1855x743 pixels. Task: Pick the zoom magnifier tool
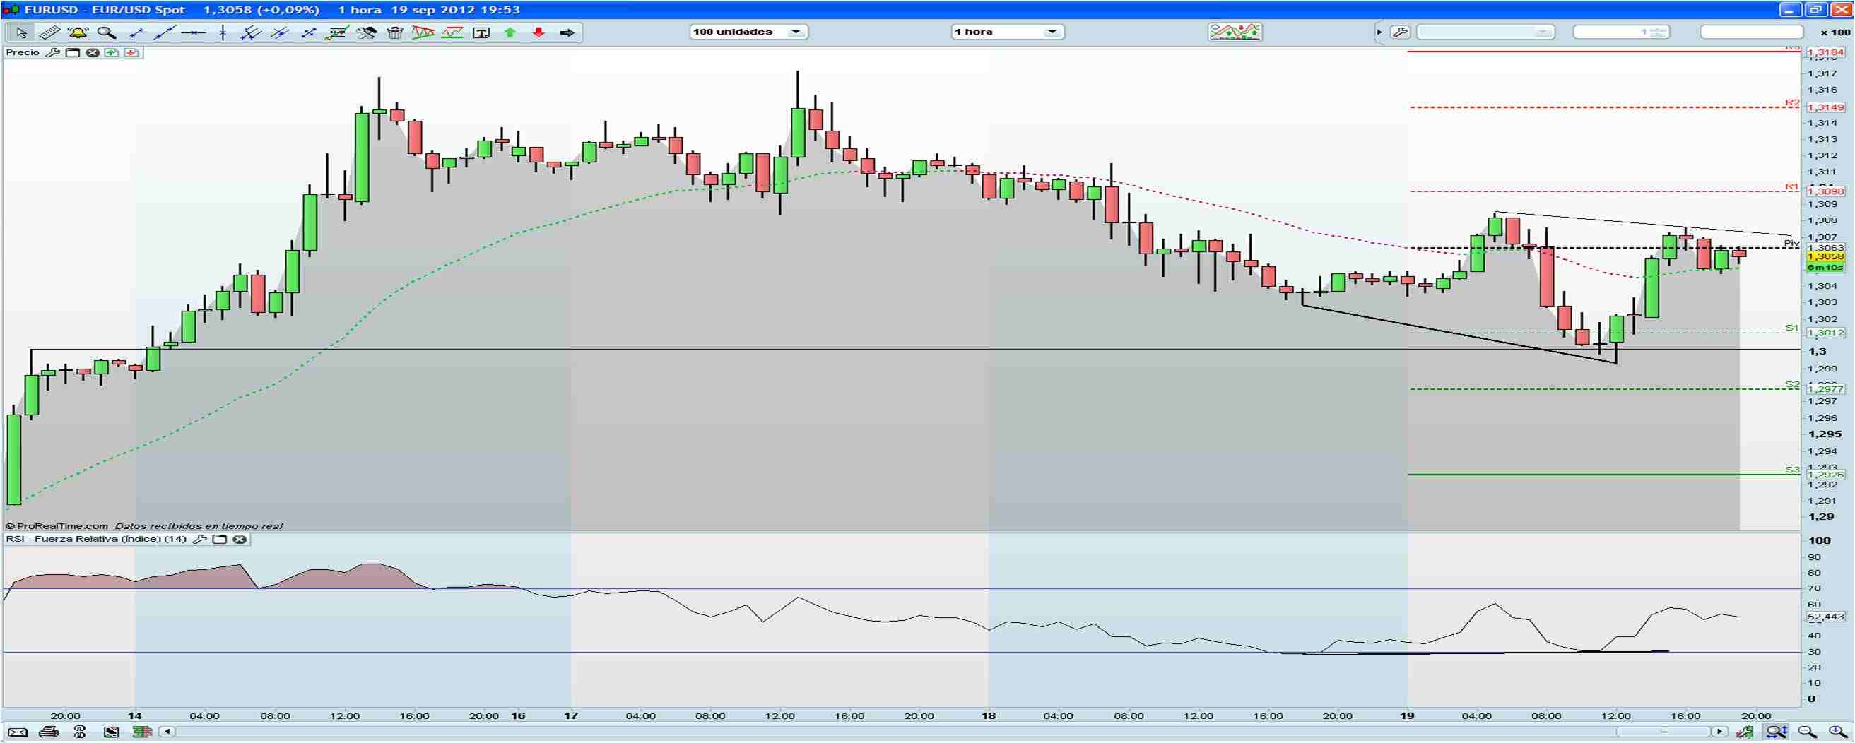106,32
